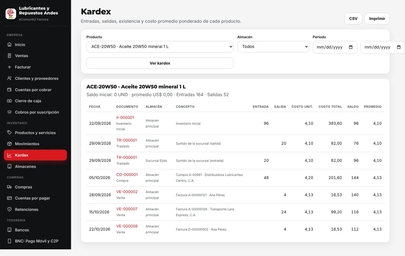Click the concept text 'Inventario inicial'
This screenshot has height=256, width=405.
click(188, 124)
